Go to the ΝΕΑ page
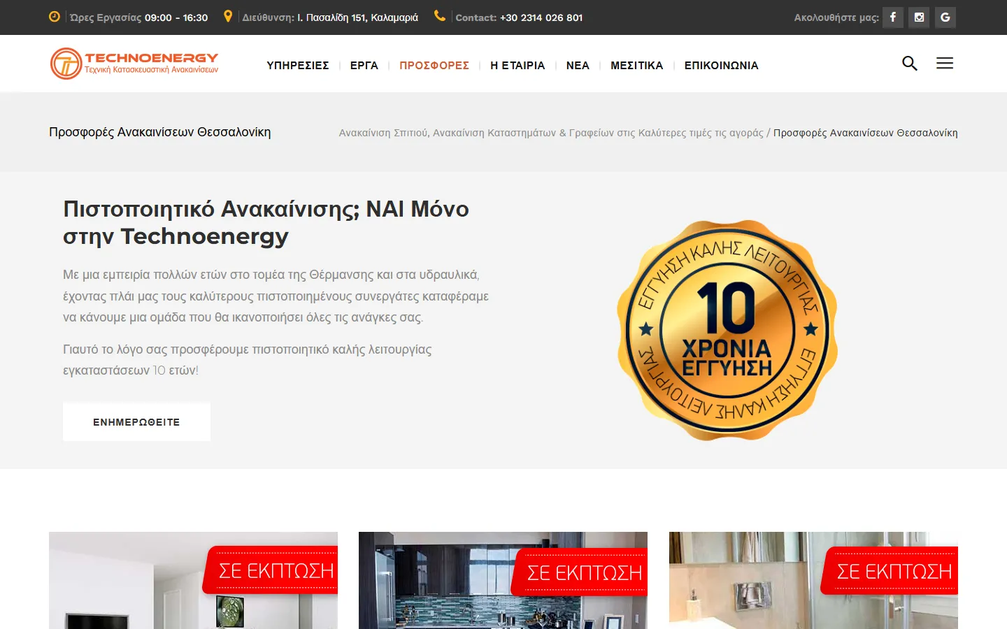Viewport: 1007px width, 629px height. point(578,65)
